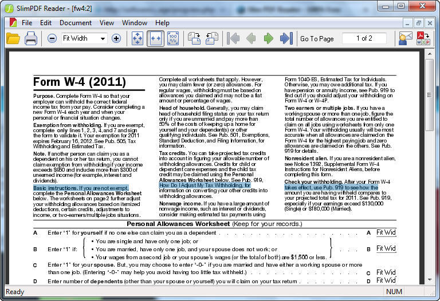Image resolution: width=440 pixels, height=301 pixels.
Task: Click the form field on line D
Action: click(x=386, y=280)
